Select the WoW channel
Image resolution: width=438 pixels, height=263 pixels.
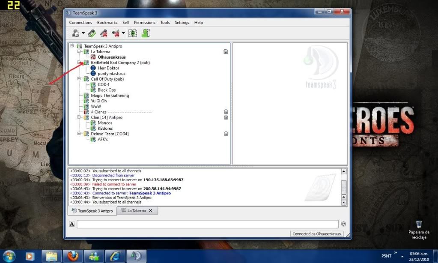tap(96, 107)
